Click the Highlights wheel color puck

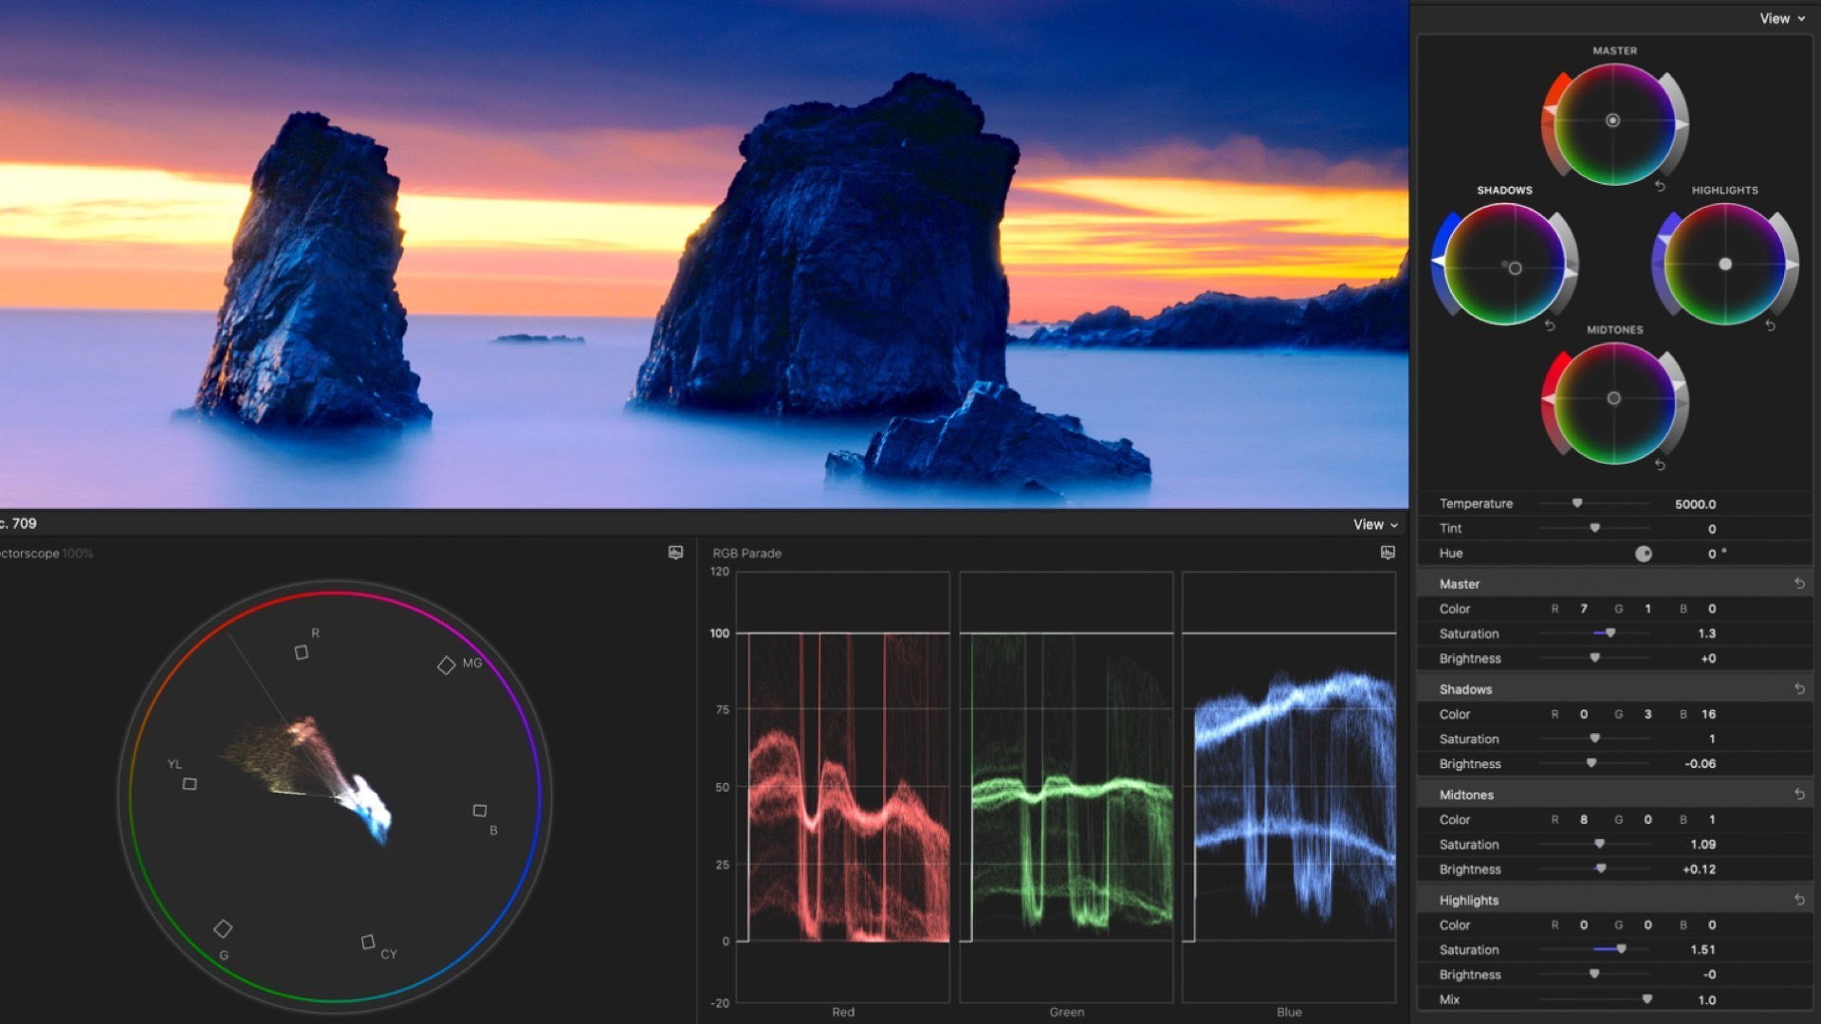(1725, 265)
